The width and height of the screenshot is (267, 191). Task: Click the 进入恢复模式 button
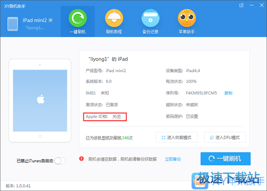pos(177,137)
